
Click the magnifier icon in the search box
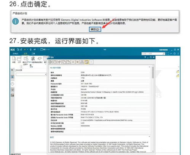(164, 54)
